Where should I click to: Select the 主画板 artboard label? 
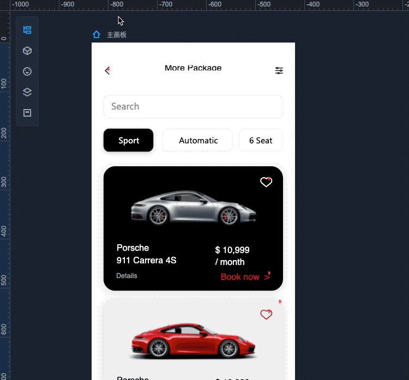pos(117,35)
